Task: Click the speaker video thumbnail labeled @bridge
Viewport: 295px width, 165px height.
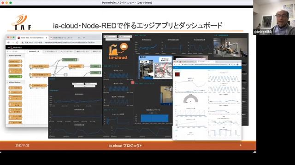Action: [x=274, y=17]
